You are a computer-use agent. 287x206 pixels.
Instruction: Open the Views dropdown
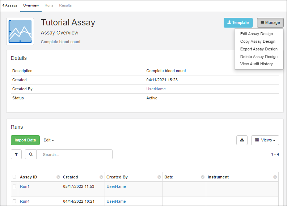[x=265, y=140]
